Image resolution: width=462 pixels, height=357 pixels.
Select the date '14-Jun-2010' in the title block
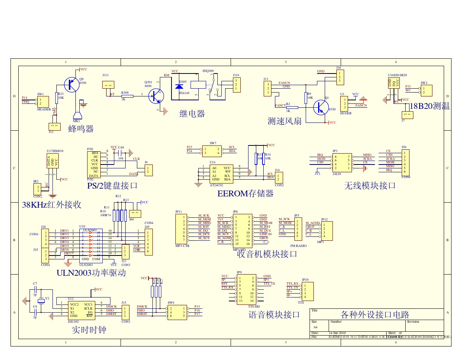(x=338, y=333)
